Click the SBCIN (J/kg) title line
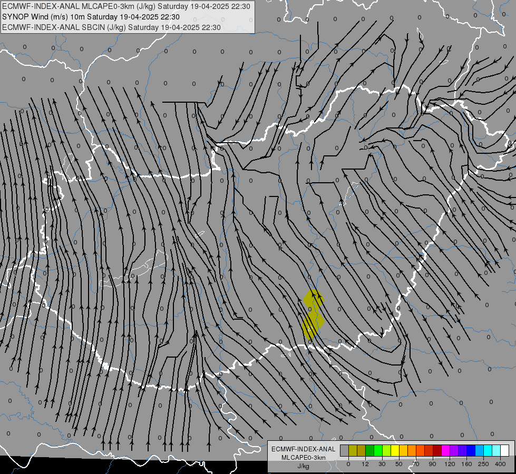The height and width of the screenshot is (474, 516). [111, 27]
